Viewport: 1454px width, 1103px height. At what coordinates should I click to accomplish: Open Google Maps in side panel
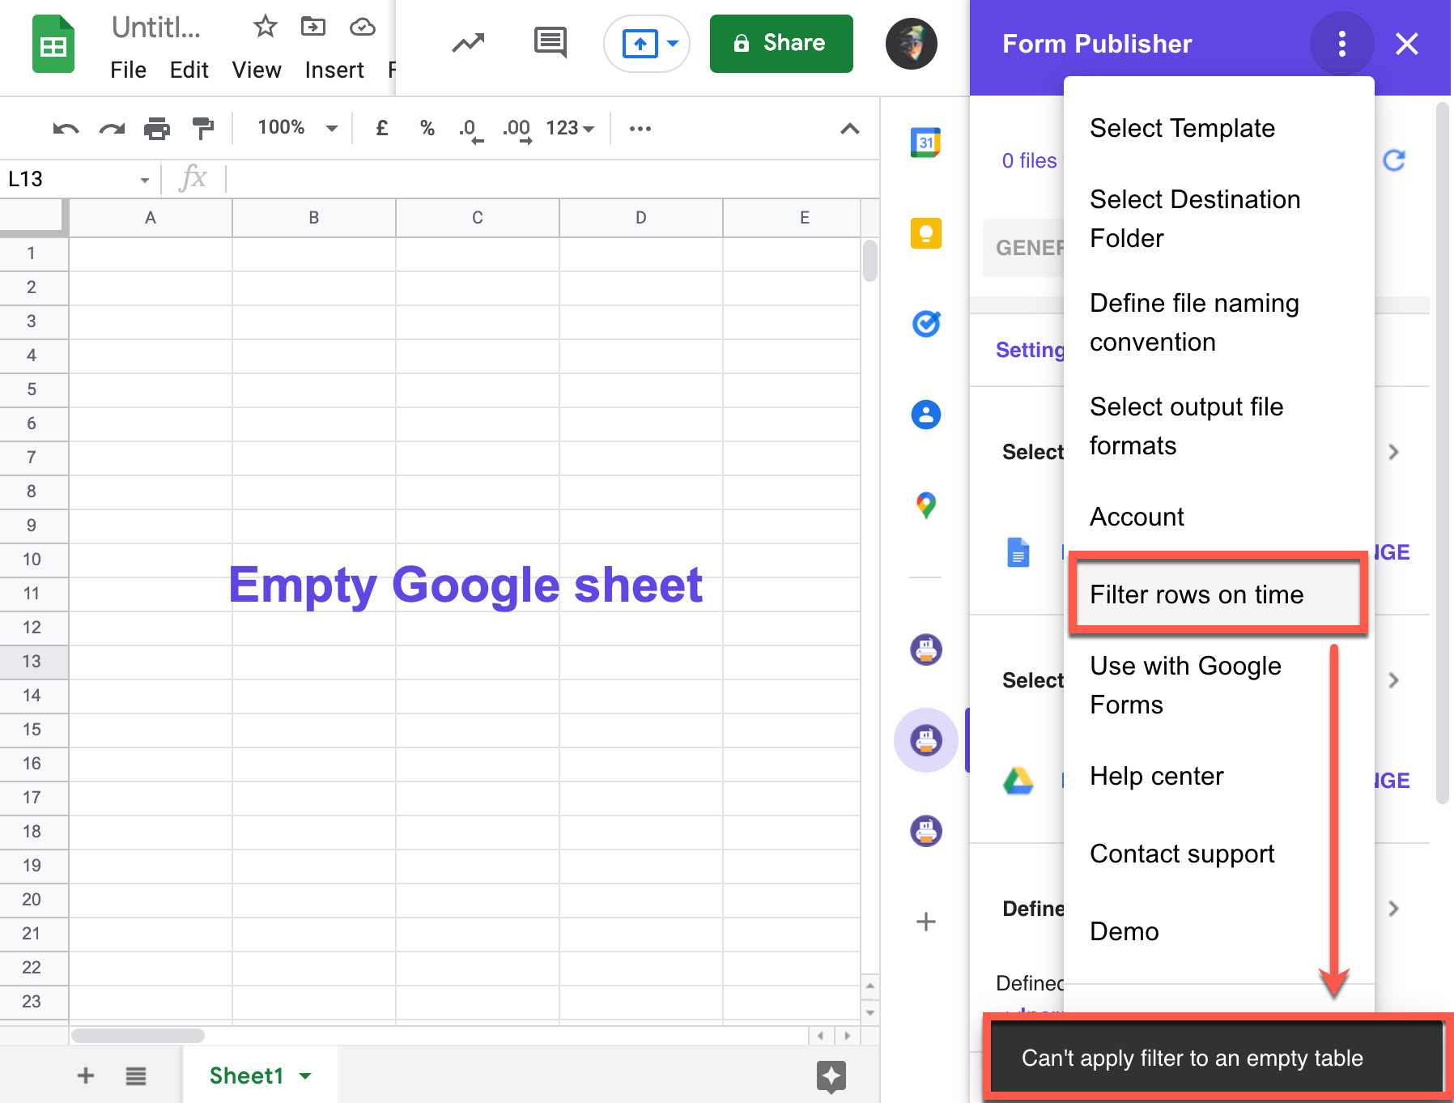pyautogui.click(x=926, y=505)
